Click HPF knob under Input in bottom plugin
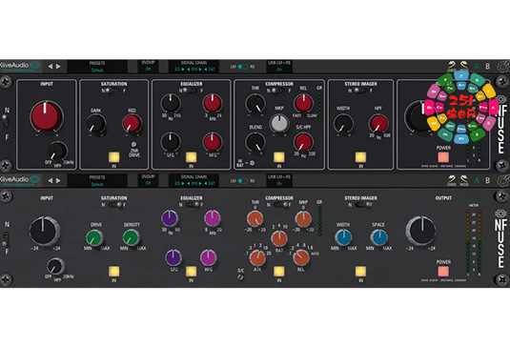 [55, 266]
